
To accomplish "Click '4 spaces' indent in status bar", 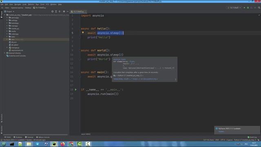I will click(x=229, y=140).
